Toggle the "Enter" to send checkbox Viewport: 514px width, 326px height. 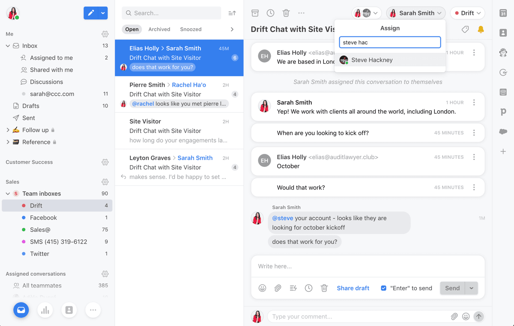383,288
